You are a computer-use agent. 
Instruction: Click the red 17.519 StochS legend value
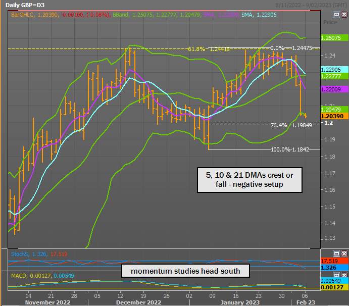click(x=59, y=254)
